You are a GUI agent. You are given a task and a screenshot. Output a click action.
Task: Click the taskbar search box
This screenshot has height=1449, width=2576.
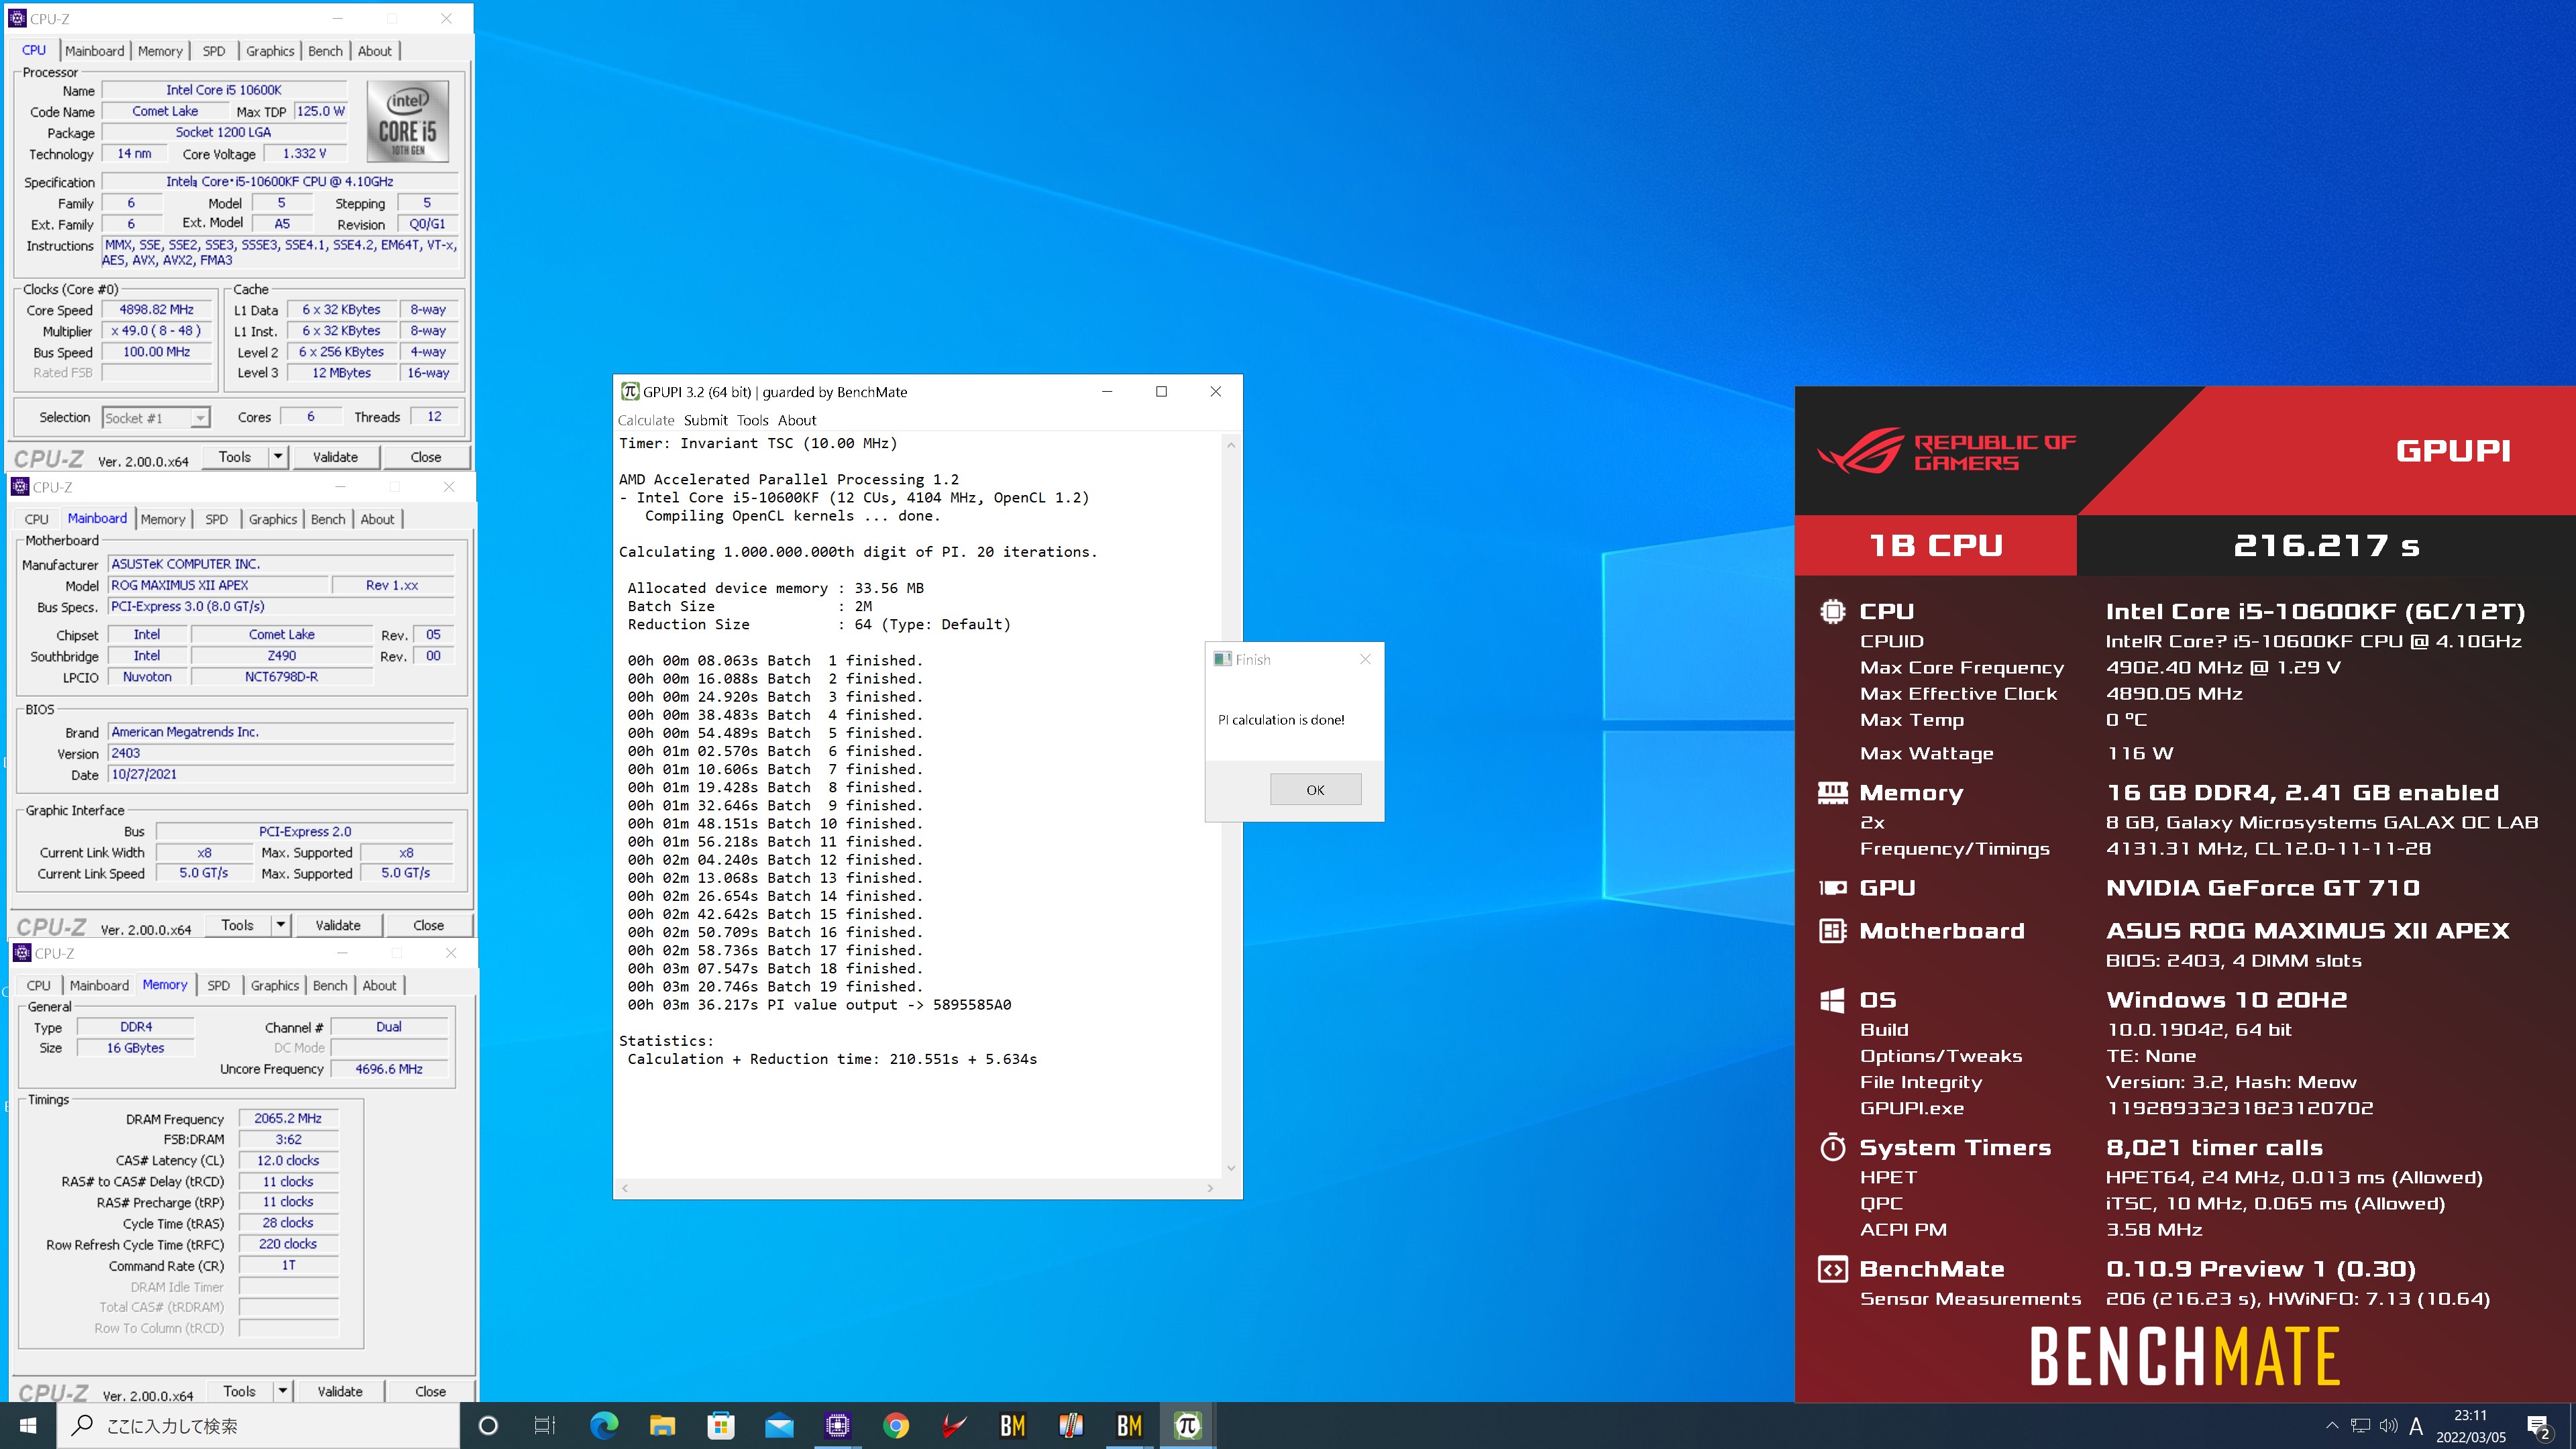click(x=260, y=1425)
